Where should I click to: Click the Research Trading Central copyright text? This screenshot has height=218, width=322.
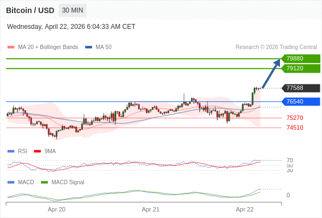pyautogui.click(x=276, y=47)
